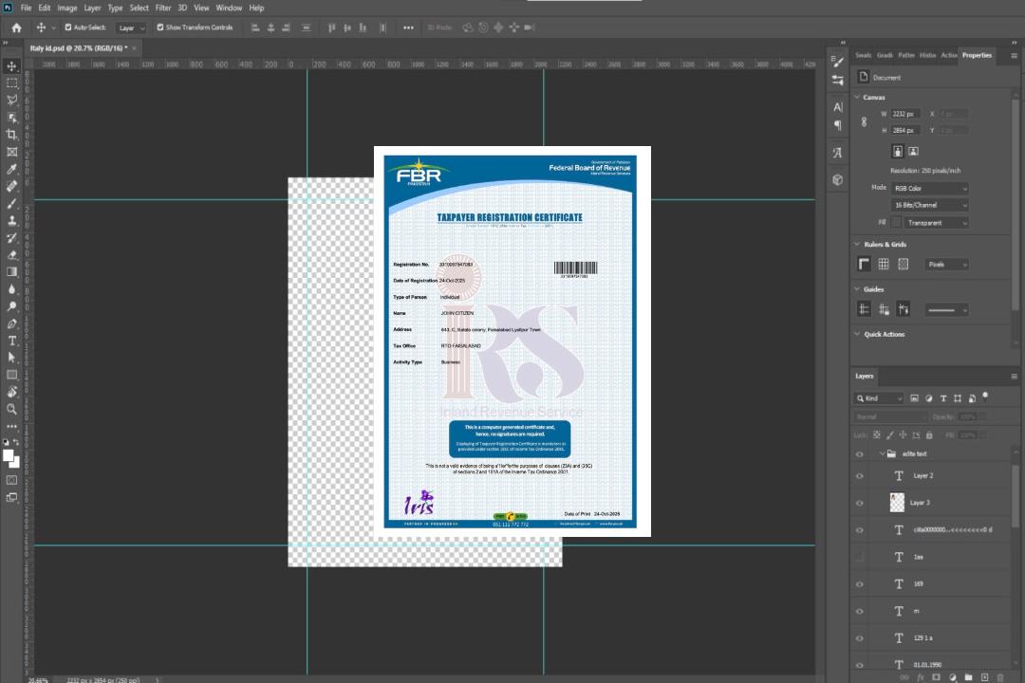Viewport: 1025px width, 683px height.
Task: Select the Eyedropper tool
Action: click(x=12, y=169)
